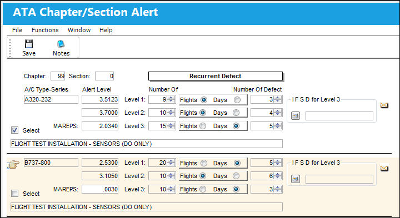Image resolution: width=400 pixels, height=218 pixels.
Task: Click the Alert Level field 2.5300
Action: coord(100,163)
